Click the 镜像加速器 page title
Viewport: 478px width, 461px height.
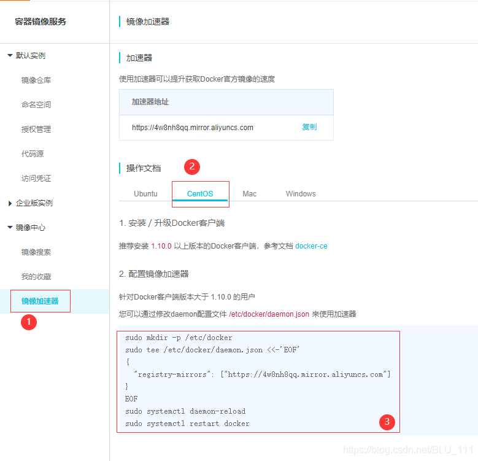pyautogui.click(x=147, y=21)
